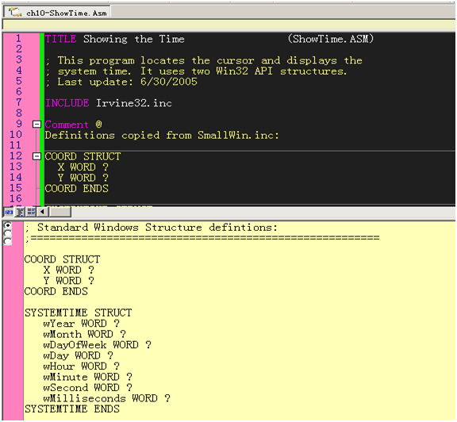
Task: Click the fold end marker beside COORD ENDS
Action: pos(37,189)
